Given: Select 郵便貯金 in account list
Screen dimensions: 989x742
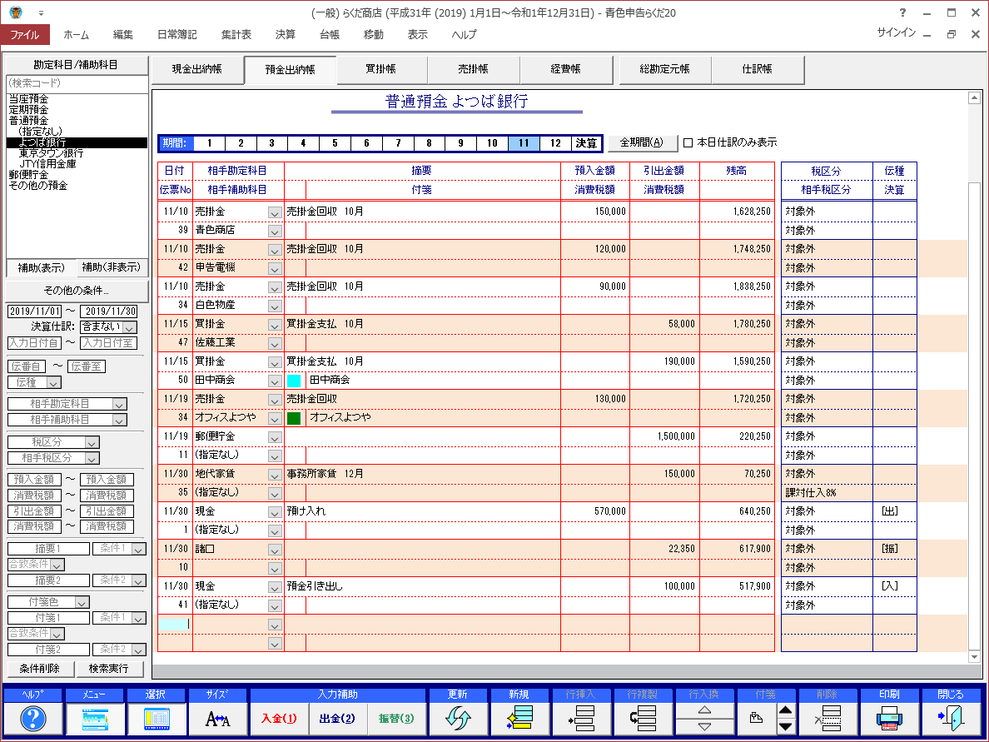Looking at the screenshot, I should click(28, 175).
